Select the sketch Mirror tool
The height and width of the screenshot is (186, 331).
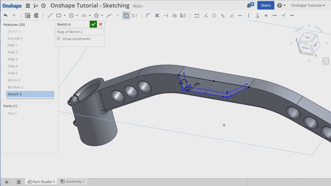coord(183,16)
